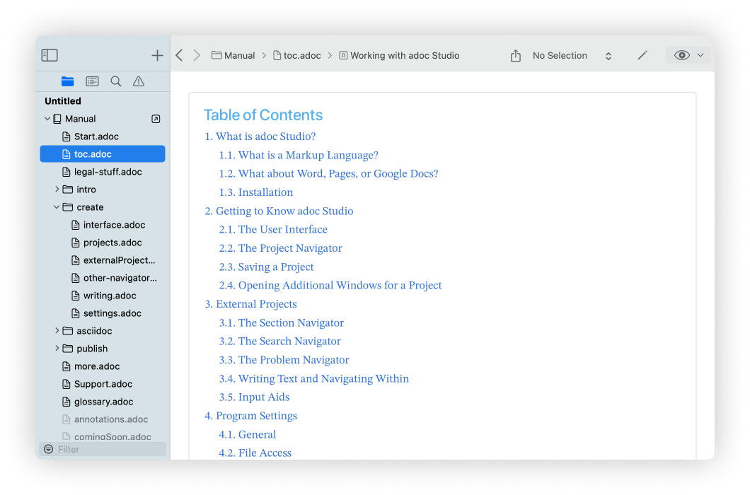This screenshot has height=495, width=750.
Task: Open link 1.1 What is a Markup Language?
Action: coord(299,155)
